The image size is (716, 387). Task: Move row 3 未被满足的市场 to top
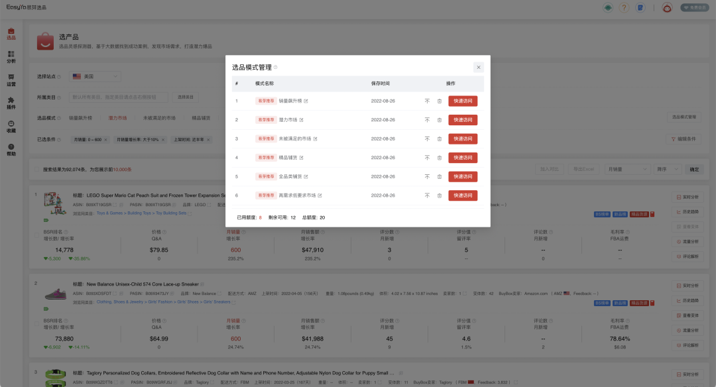pyautogui.click(x=427, y=138)
